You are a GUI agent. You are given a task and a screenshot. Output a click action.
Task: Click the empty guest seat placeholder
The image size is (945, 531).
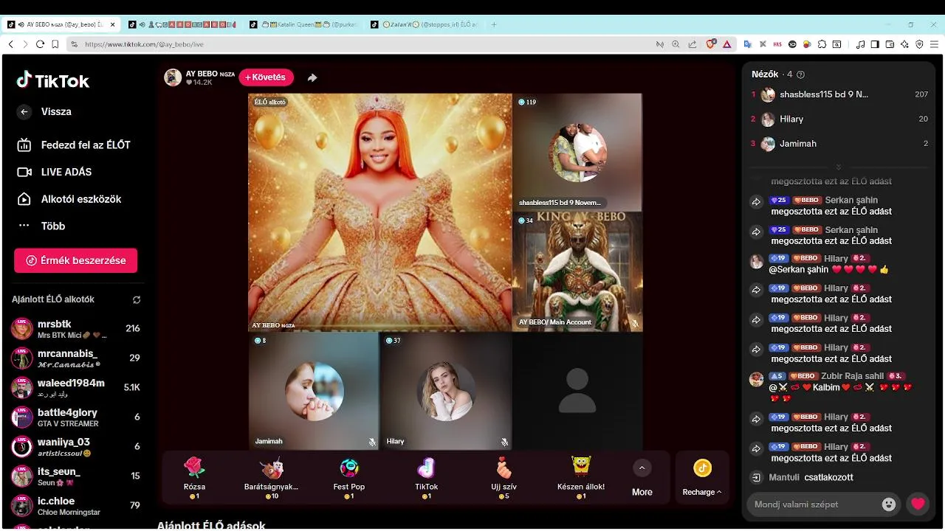577,391
